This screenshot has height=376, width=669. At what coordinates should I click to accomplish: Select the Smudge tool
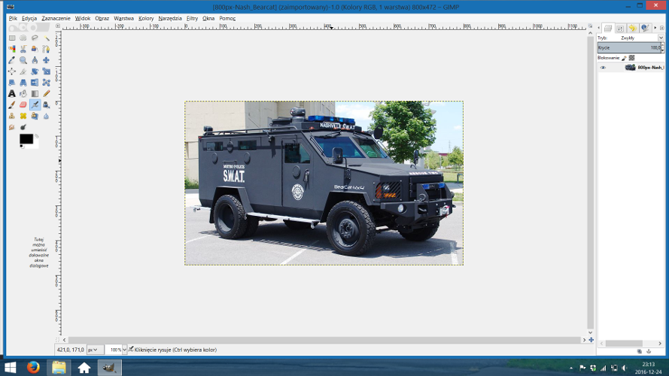click(12, 126)
